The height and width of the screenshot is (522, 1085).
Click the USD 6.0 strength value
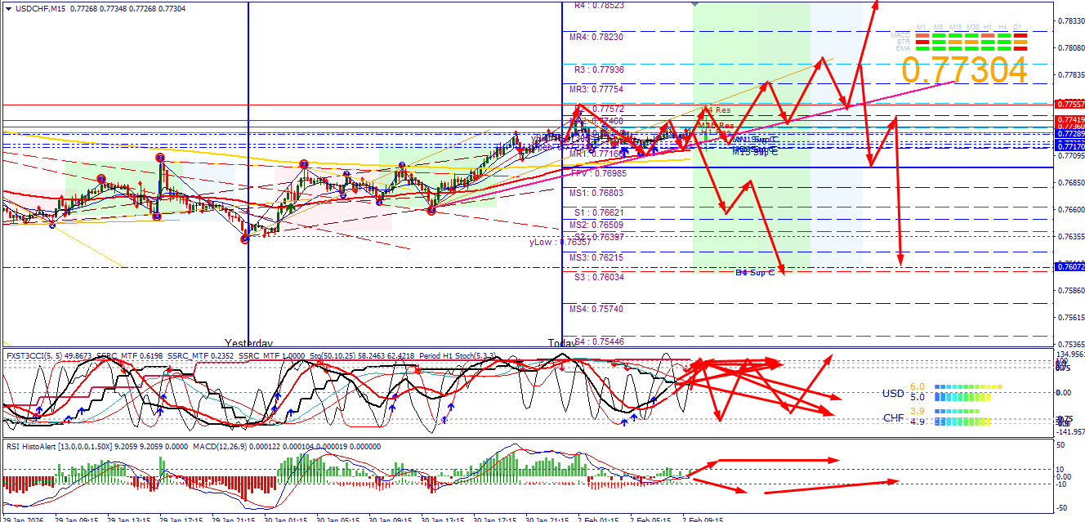pyautogui.click(x=918, y=386)
